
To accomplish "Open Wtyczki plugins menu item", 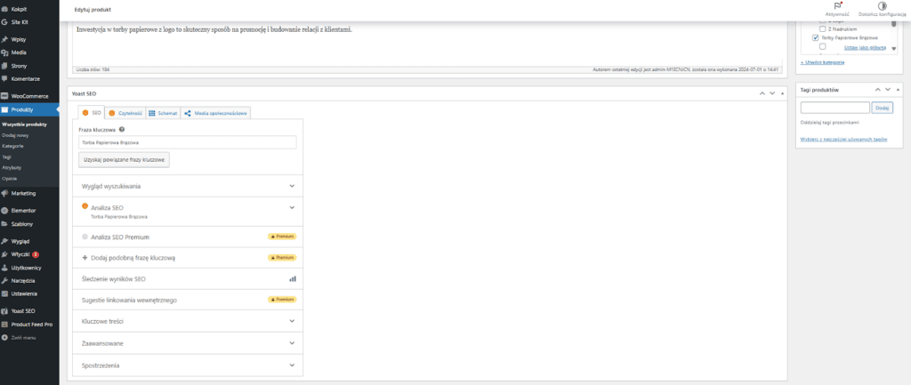I will click(x=21, y=254).
